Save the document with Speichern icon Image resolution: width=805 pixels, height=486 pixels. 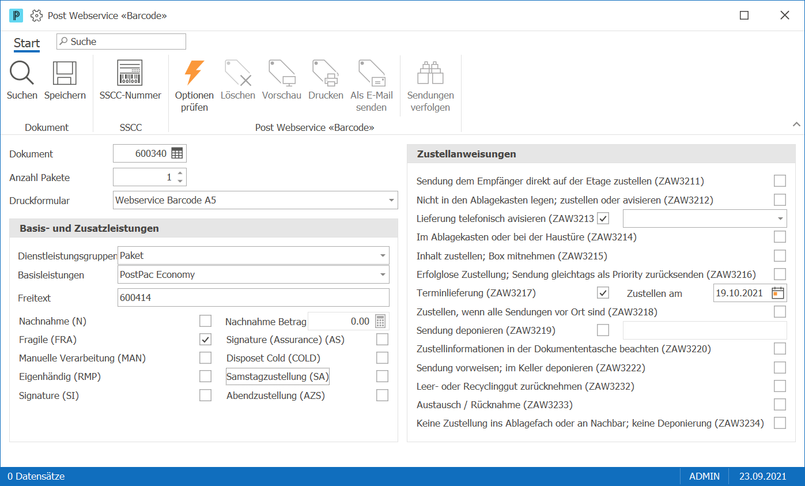point(65,73)
